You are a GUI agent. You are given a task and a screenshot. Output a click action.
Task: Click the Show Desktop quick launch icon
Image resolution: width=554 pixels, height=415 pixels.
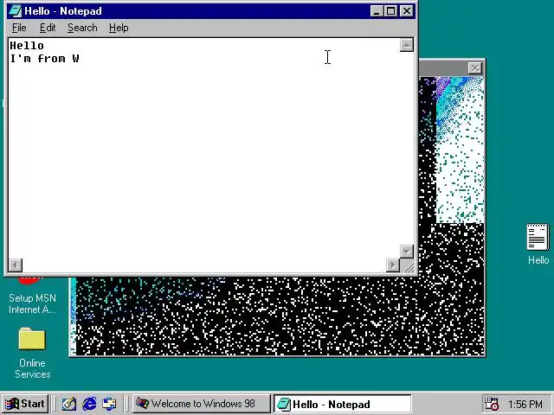69,404
